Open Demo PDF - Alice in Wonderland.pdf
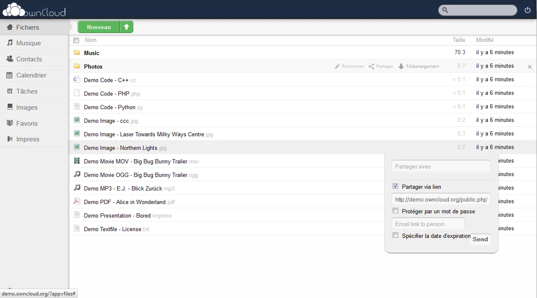Image resolution: width=537 pixels, height=298 pixels. [129, 202]
